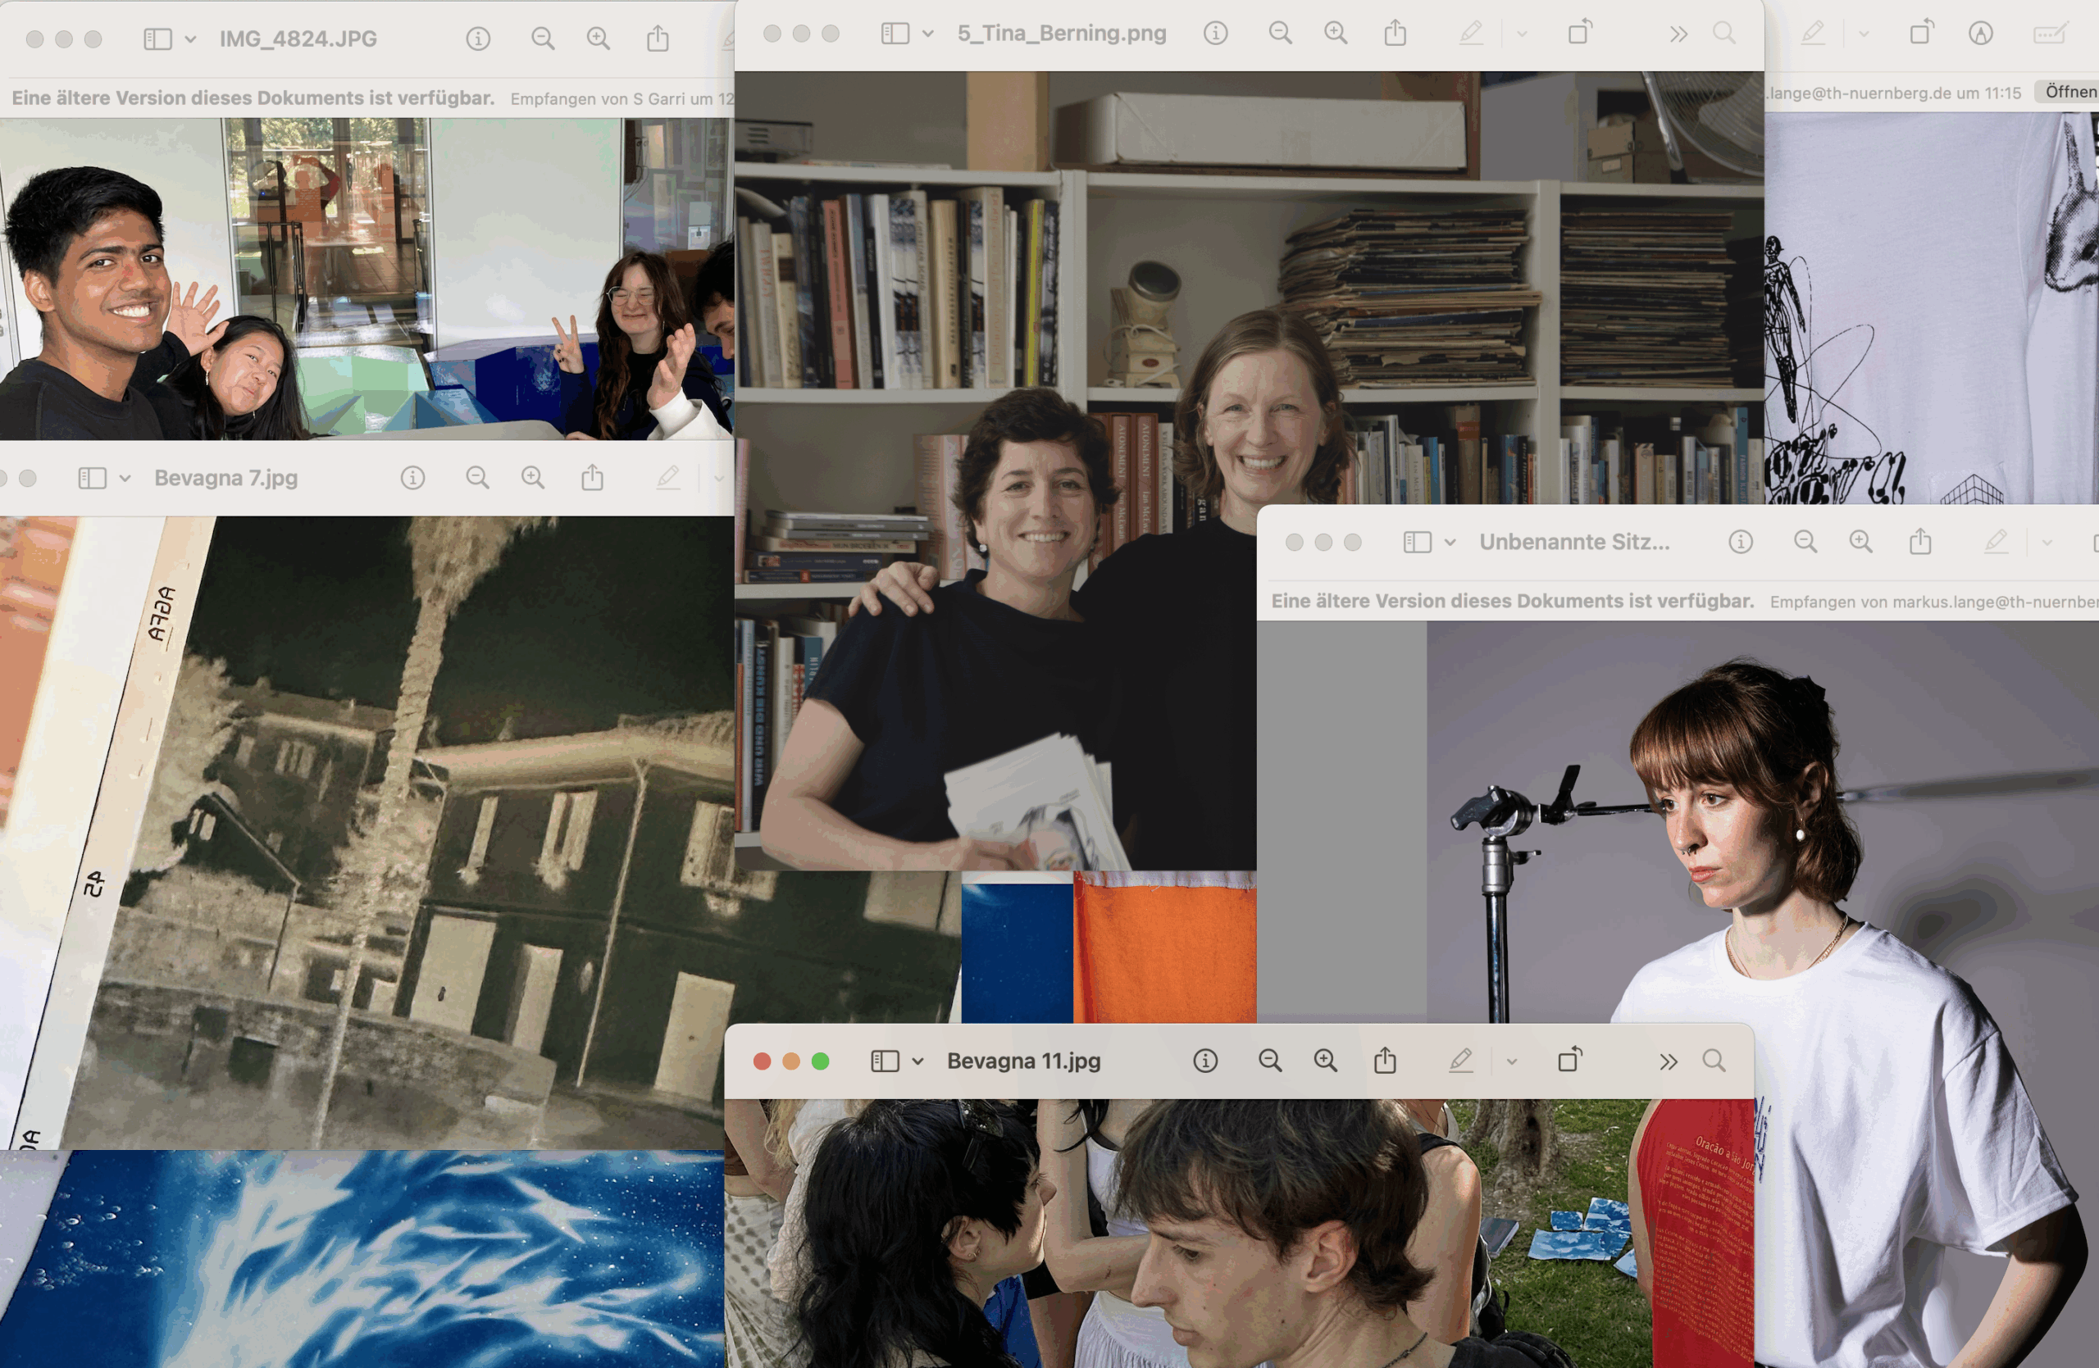Zoom in on Bevagna 11.jpg image
The height and width of the screenshot is (1368, 2099).
pos(1325,1061)
